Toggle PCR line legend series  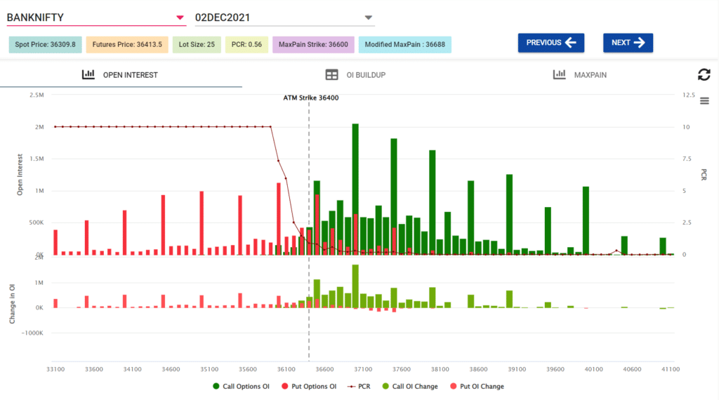point(359,386)
